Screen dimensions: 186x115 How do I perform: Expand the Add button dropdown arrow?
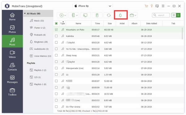65,15
